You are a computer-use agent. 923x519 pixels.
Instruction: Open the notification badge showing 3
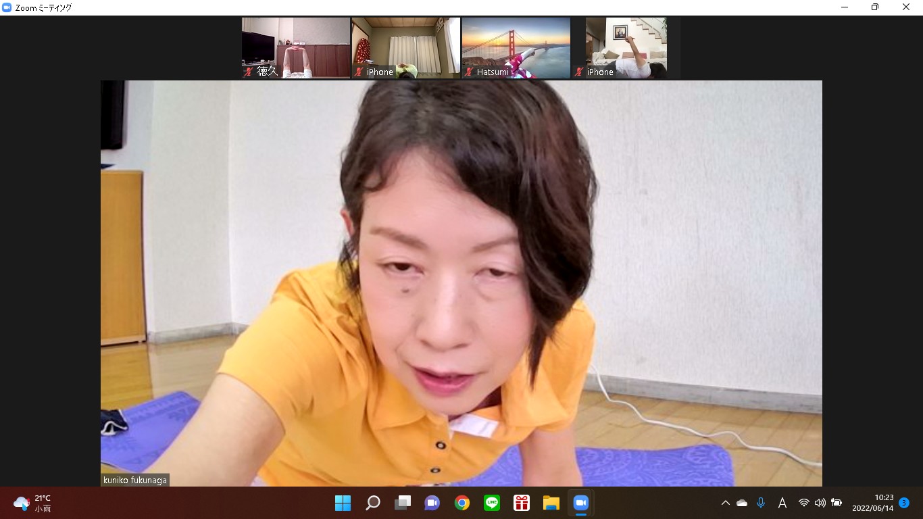(904, 503)
